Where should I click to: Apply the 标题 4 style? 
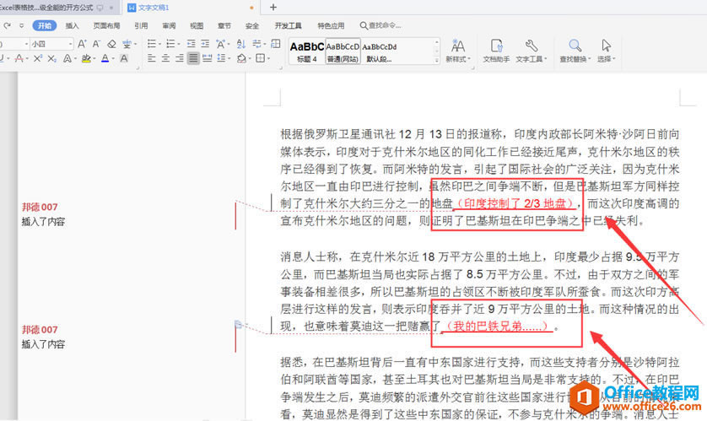307,51
